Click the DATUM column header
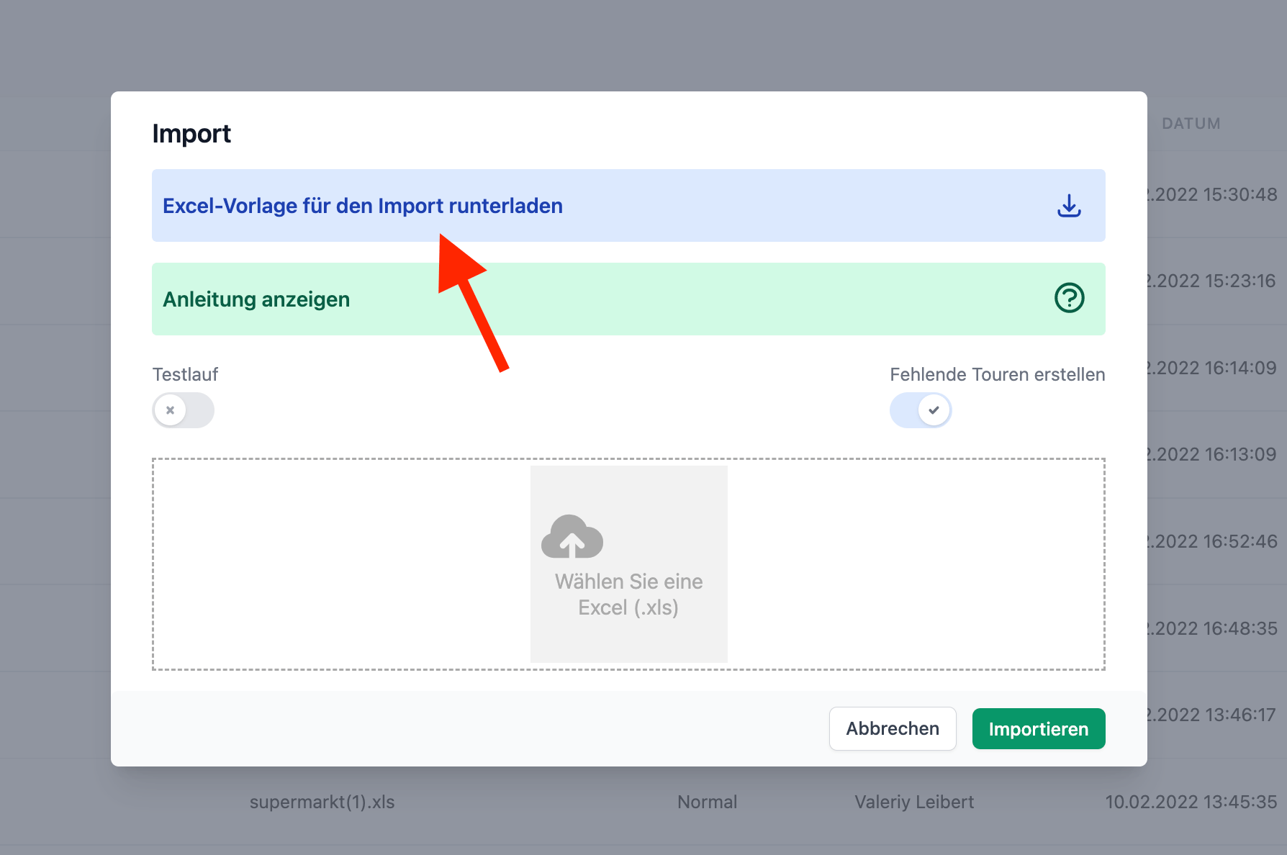Screen dimensions: 1287x855 click(x=1191, y=124)
